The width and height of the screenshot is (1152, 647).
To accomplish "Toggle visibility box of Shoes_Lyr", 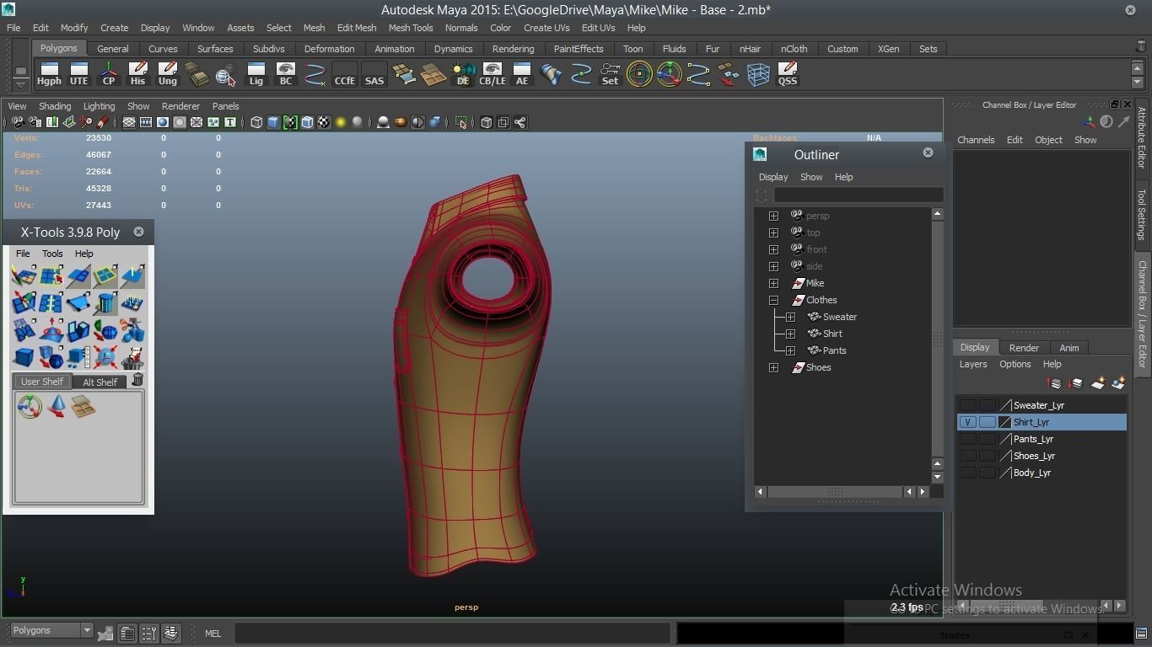I will (967, 456).
